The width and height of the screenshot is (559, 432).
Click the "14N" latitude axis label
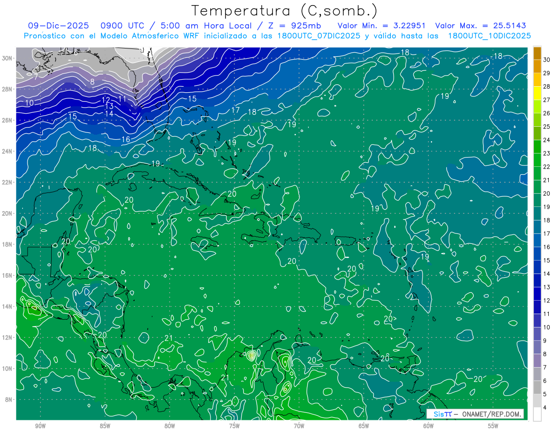tap(7, 307)
